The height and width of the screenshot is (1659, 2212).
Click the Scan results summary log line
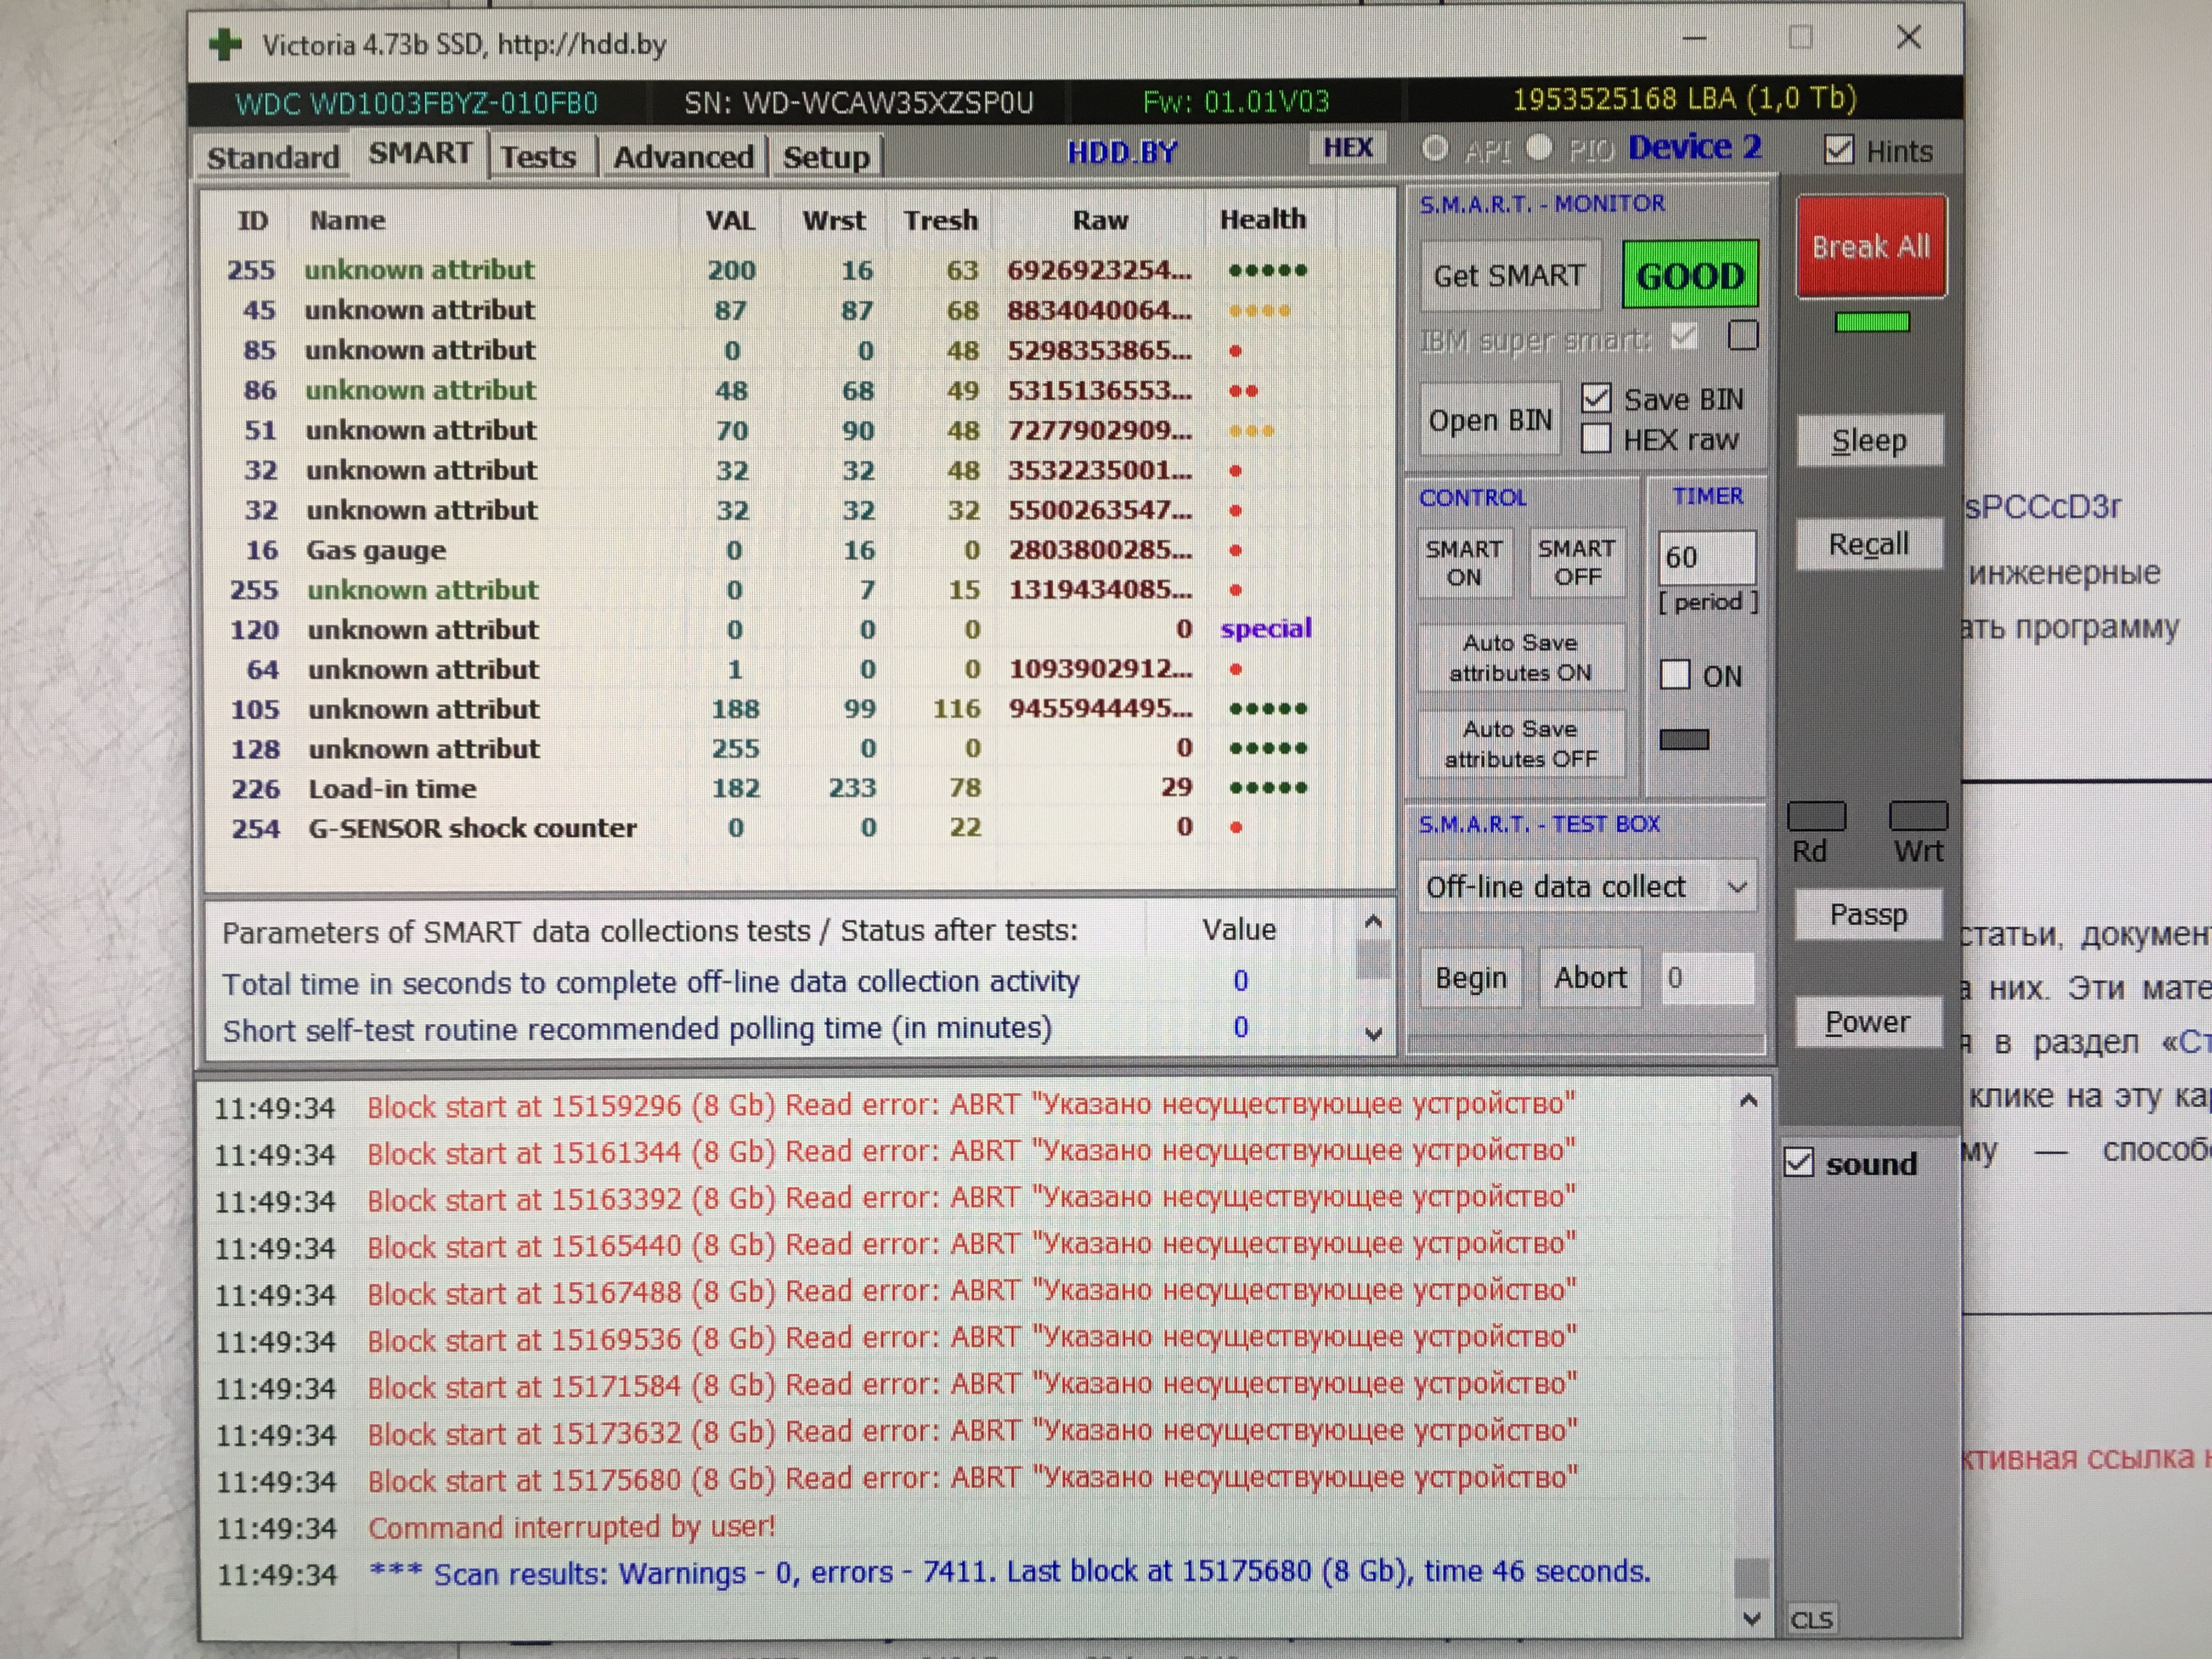[1010, 1572]
